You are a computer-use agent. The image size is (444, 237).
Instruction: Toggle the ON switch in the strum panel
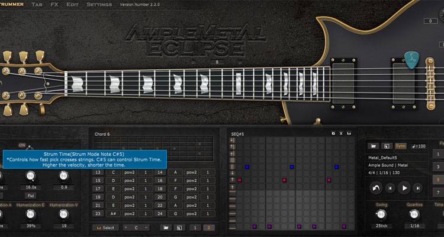pyautogui.click(x=23, y=145)
